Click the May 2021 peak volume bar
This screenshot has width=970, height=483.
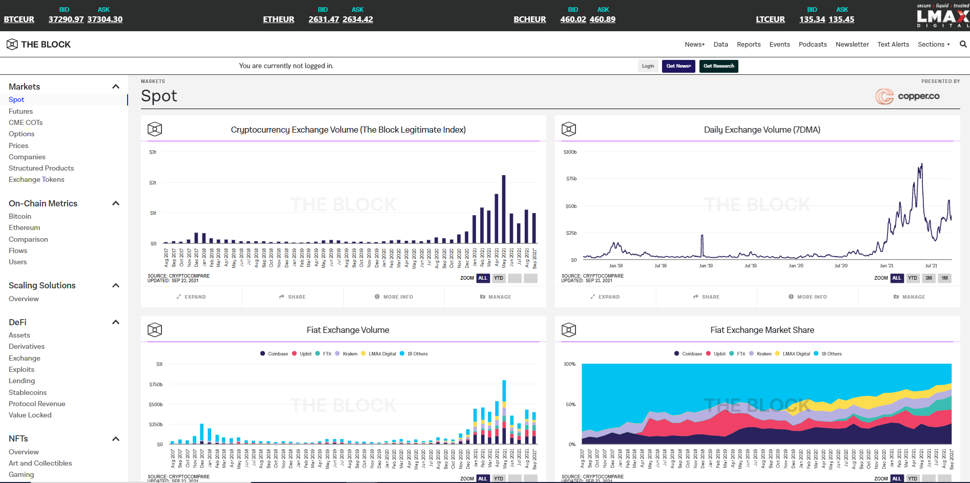(504, 209)
